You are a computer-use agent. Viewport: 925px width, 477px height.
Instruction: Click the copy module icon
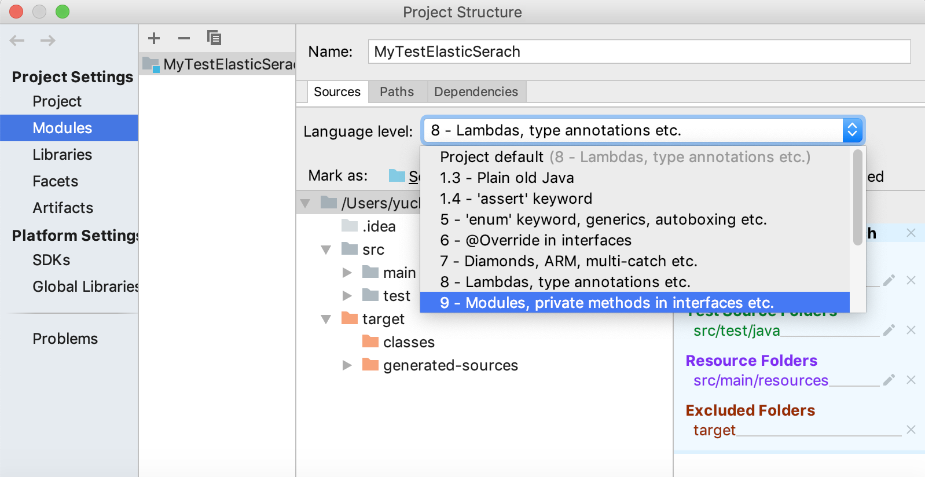click(x=214, y=38)
